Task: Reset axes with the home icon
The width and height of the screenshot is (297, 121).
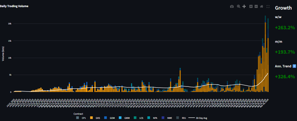Action: coord(262,7)
